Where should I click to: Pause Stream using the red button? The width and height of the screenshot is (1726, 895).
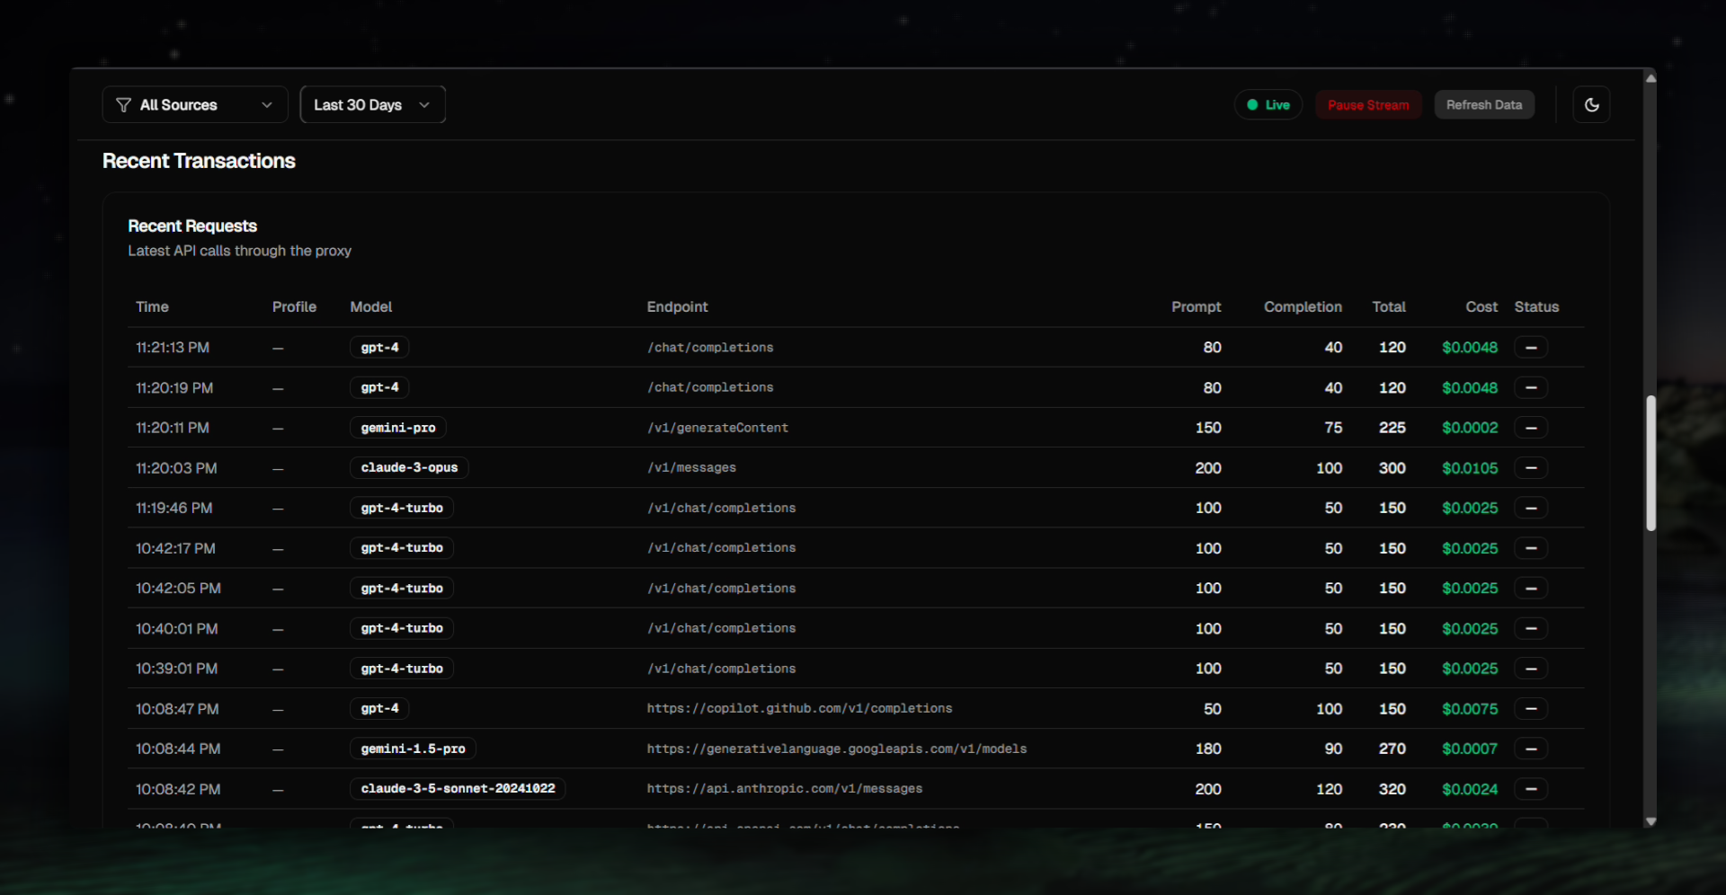1367,105
